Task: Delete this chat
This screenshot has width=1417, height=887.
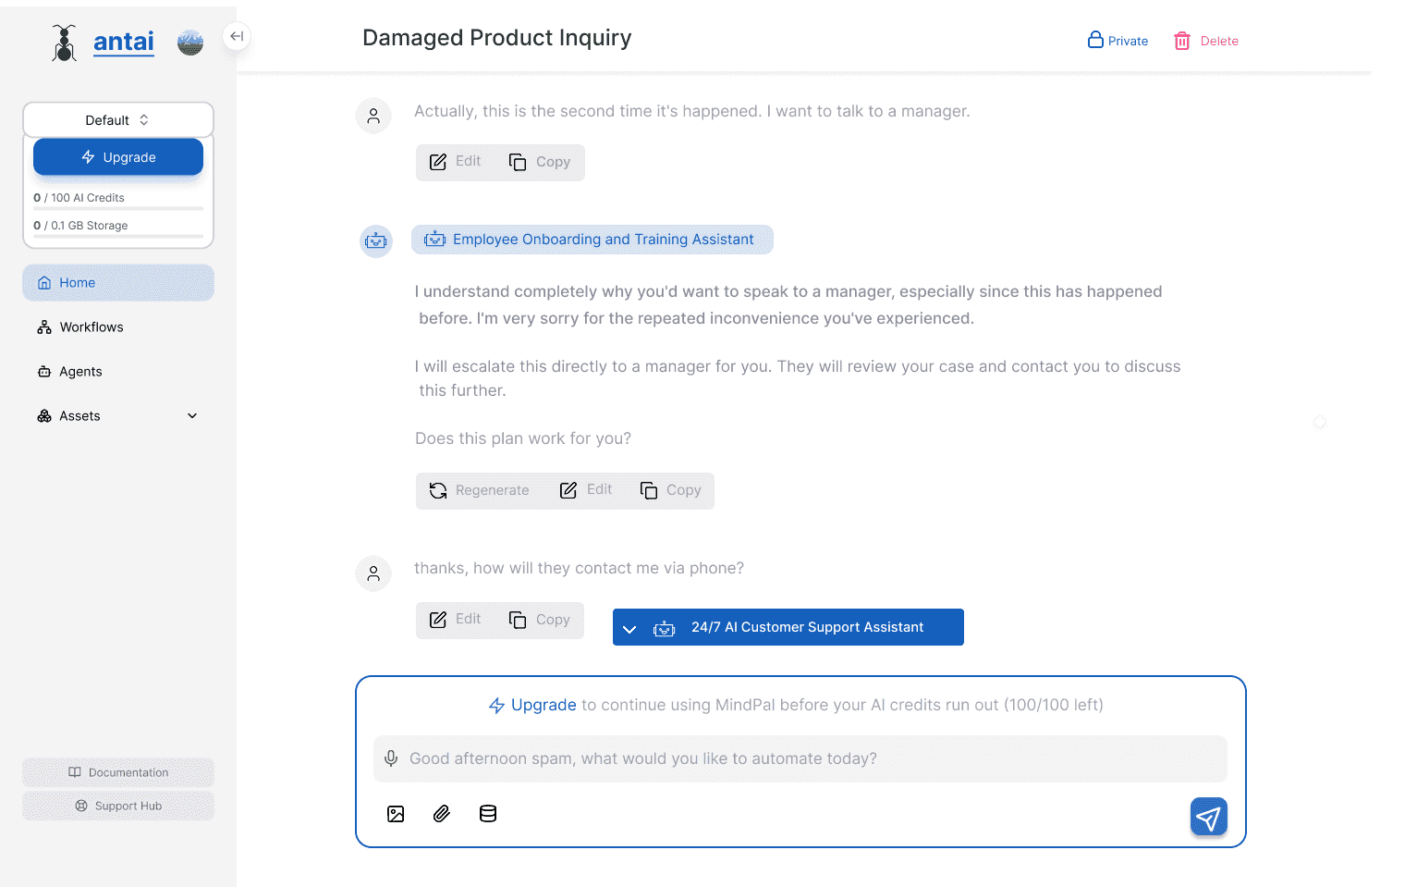Action: [1206, 41]
